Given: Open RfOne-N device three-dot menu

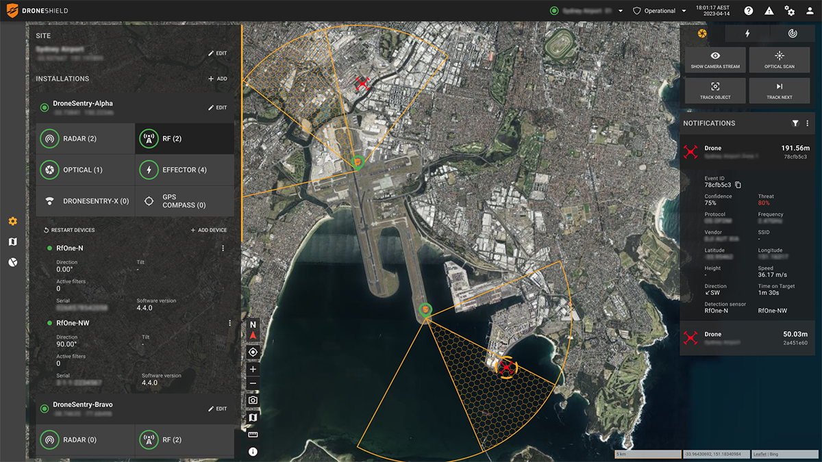Looking at the screenshot, I should (223, 248).
